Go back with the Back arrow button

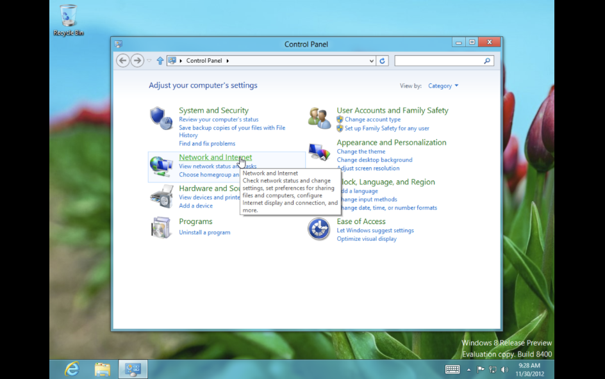pyautogui.click(x=122, y=61)
